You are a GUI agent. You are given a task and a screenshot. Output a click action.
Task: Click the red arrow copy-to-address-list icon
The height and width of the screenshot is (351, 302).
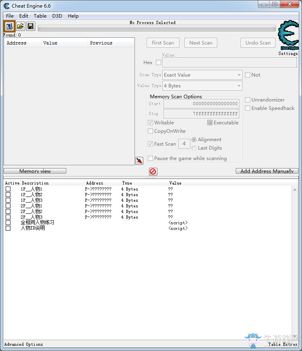[139, 161]
